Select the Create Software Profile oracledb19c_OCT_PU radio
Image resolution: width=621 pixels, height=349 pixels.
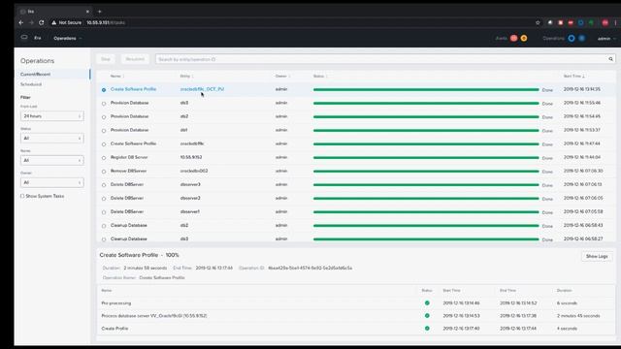tap(104, 90)
